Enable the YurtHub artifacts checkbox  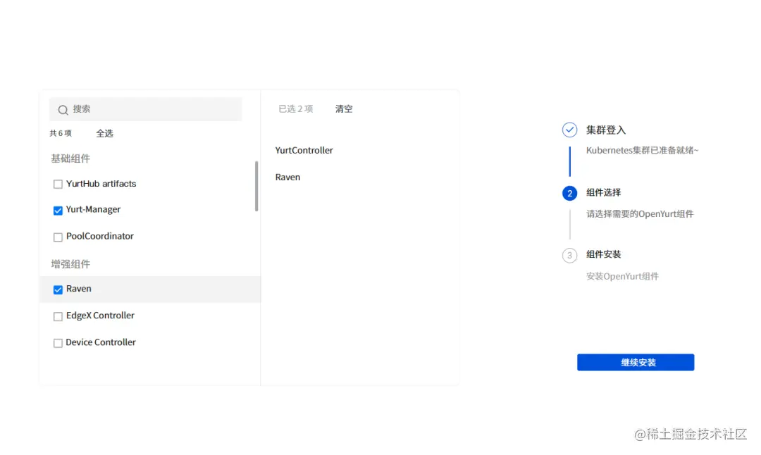point(58,185)
